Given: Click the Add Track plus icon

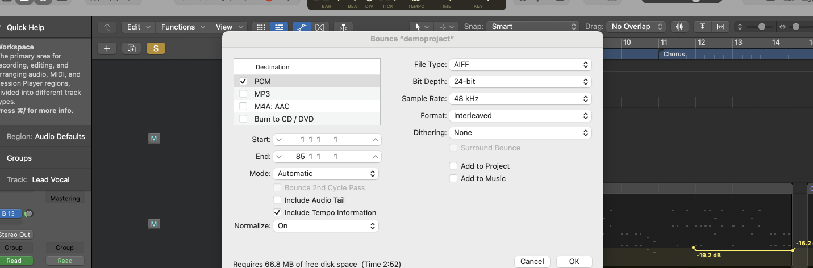Looking at the screenshot, I should pos(107,48).
